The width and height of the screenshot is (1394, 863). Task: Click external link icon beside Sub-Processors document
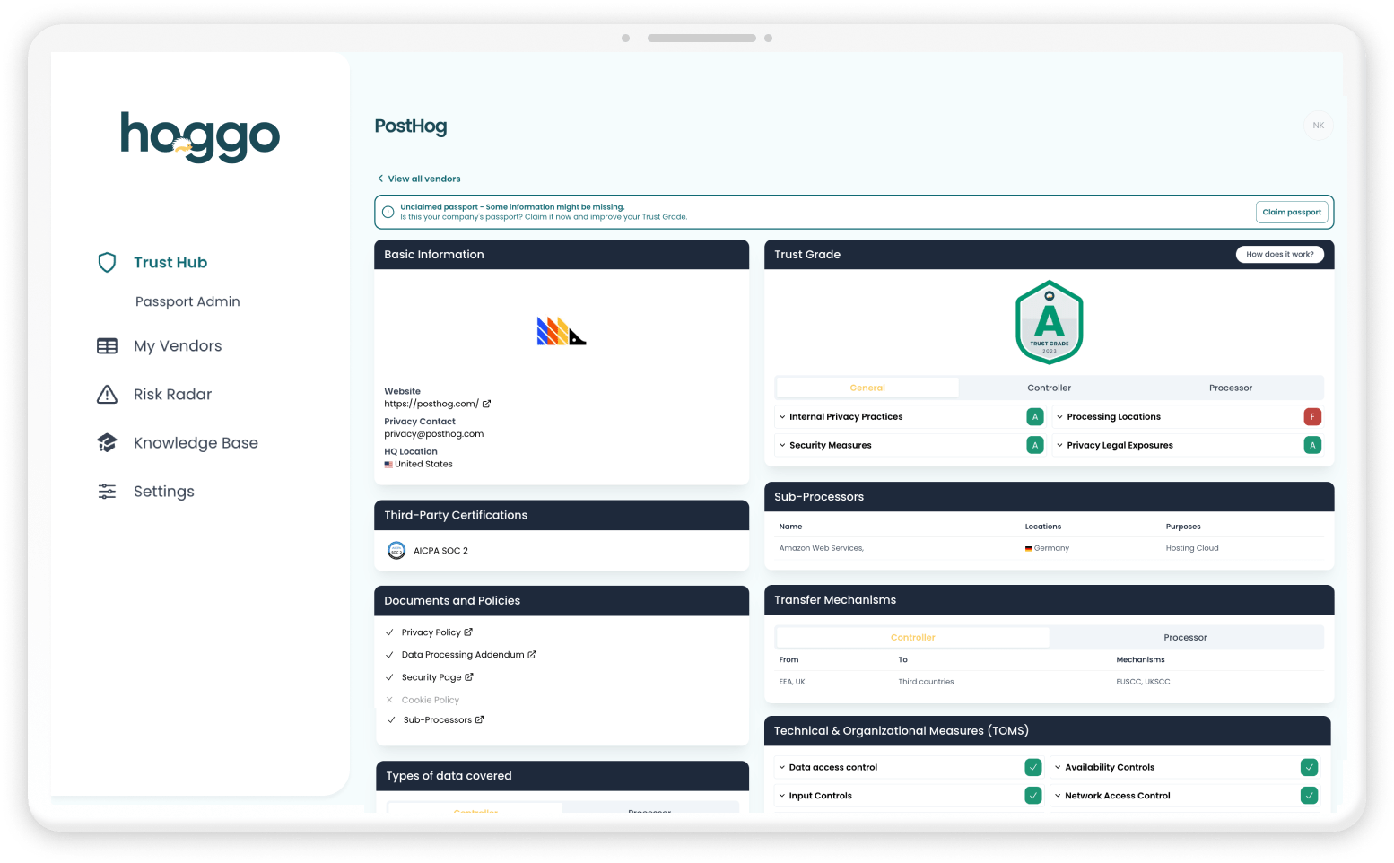click(479, 719)
